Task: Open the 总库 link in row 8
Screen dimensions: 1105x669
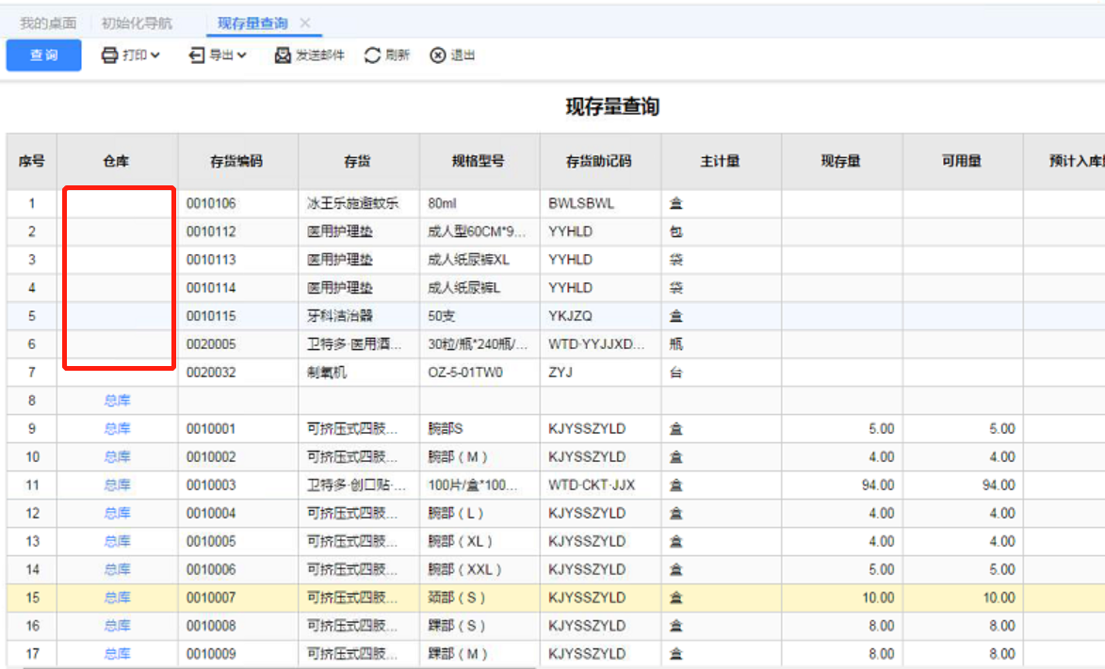Action: point(117,401)
